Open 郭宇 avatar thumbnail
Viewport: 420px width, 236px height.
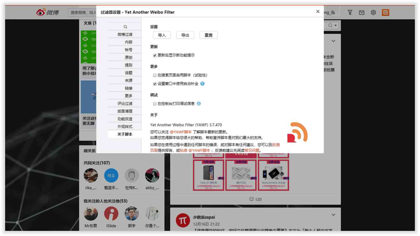tap(132, 214)
